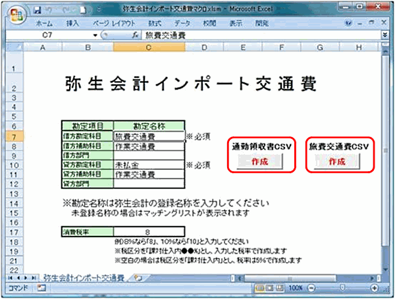Click 作成 button under 通勤領収書CSV
The height and width of the screenshot is (299, 395).
pos(260,161)
